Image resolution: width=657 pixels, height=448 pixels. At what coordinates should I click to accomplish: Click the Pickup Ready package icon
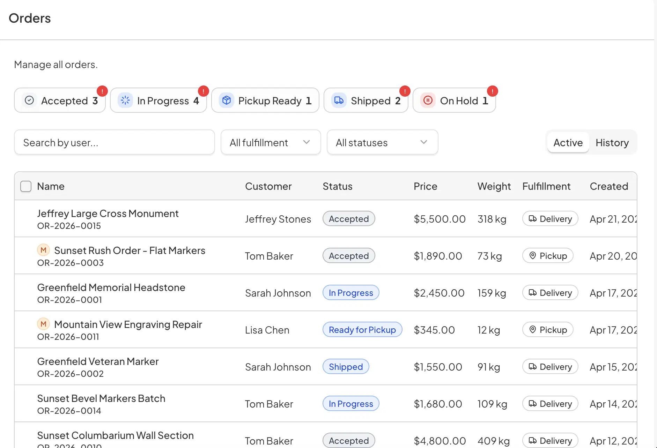click(x=226, y=100)
